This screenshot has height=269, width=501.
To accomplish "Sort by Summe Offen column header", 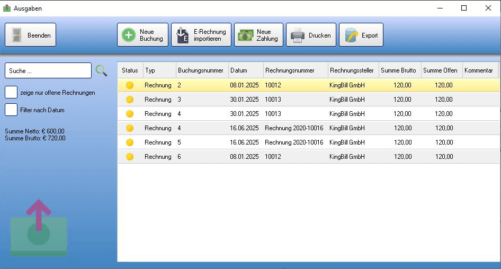I will point(442,70).
